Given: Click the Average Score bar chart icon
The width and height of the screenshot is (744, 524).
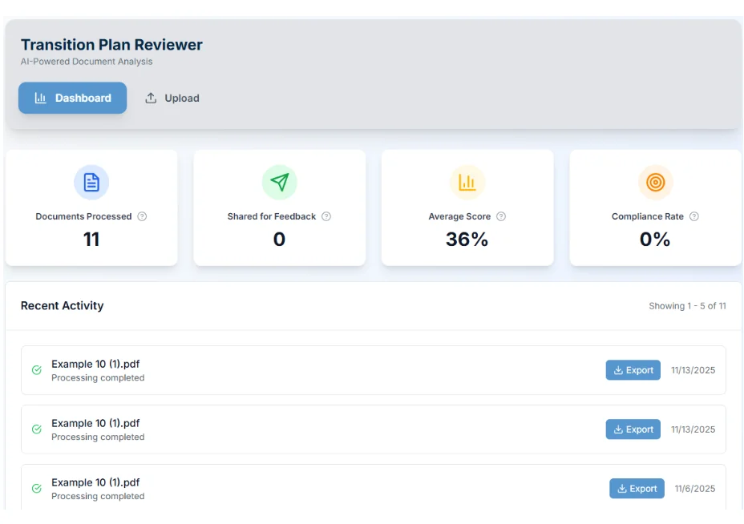Looking at the screenshot, I should [467, 182].
